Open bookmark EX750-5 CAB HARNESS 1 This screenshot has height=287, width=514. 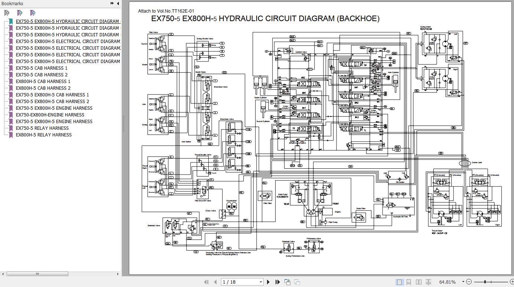(x=42, y=68)
